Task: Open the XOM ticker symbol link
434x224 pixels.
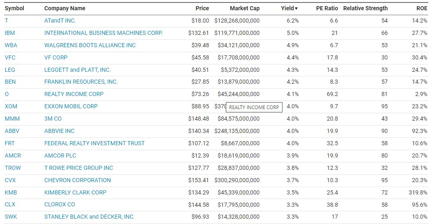Action: click(x=11, y=106)
